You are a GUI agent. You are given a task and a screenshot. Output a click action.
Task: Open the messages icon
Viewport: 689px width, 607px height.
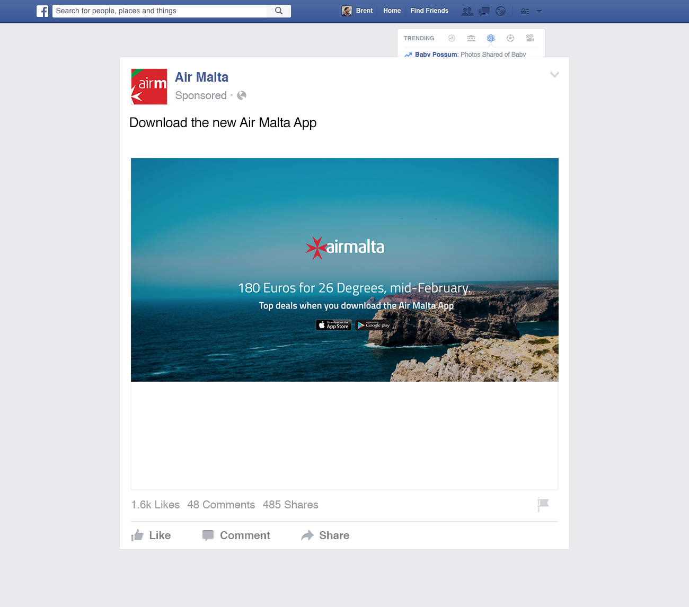(484, 11)
